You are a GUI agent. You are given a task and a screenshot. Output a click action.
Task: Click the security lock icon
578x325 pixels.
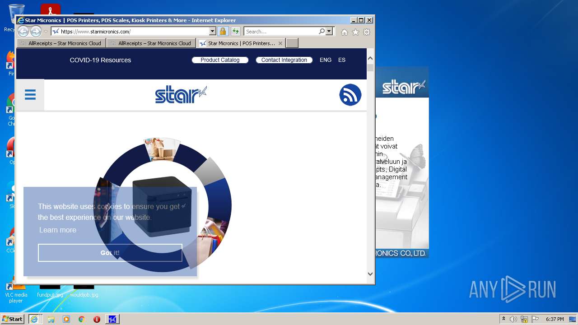[223, 31]
